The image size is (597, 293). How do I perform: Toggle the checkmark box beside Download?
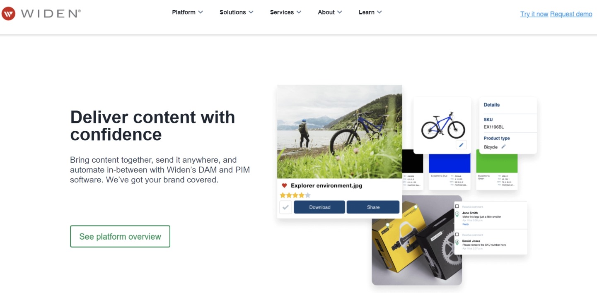[285, 207]
